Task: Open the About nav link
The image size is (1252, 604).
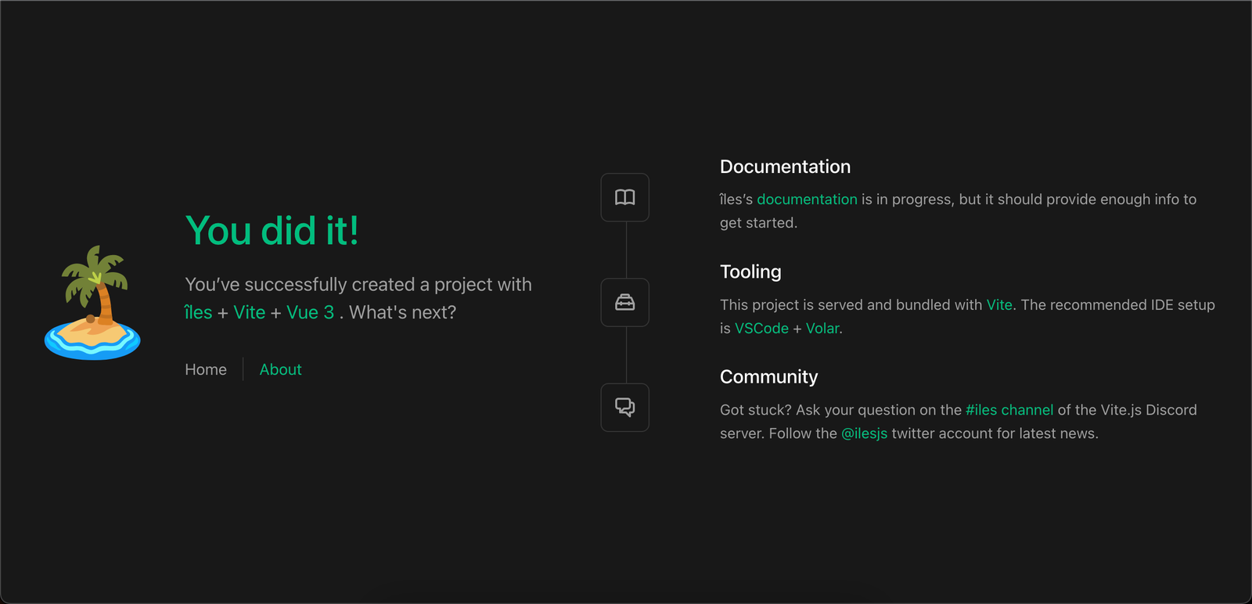Action: pos(280,369)
